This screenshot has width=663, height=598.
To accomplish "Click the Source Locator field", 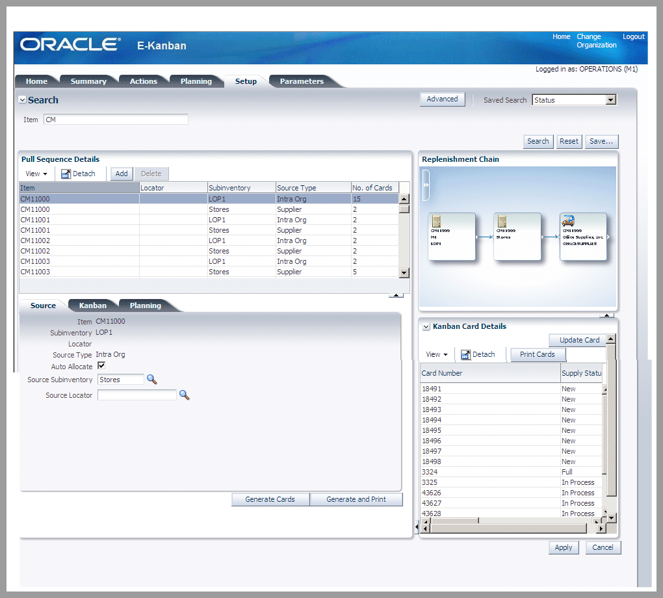I will (136, 395).
